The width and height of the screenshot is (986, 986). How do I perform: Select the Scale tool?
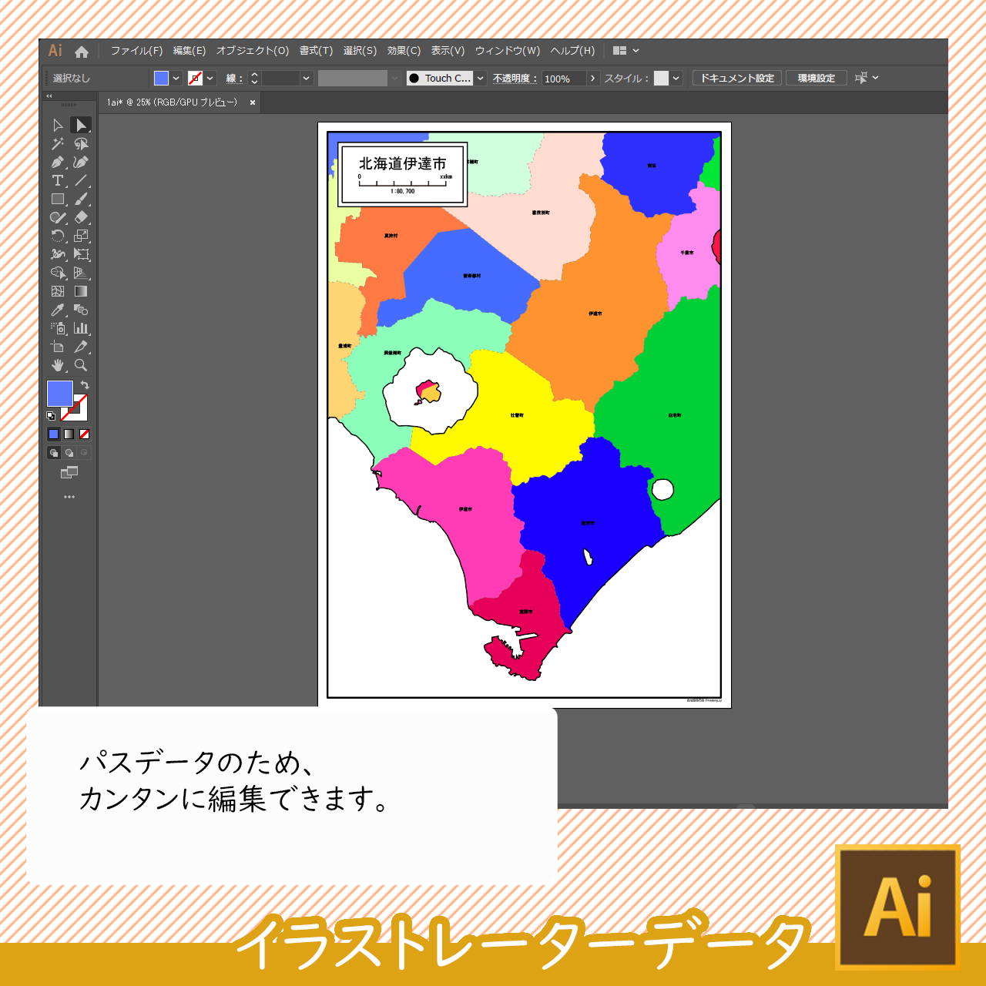81,236
